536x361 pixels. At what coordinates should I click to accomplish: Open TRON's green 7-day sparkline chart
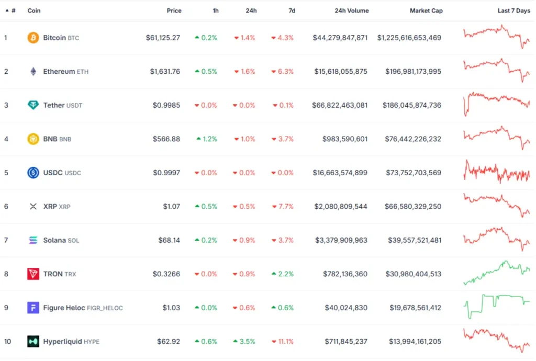point(497,273)
